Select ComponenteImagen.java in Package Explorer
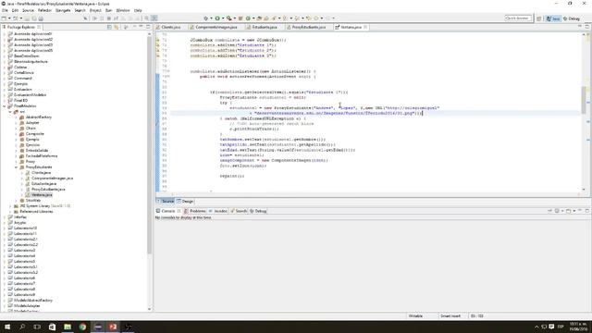The image size is (592, 333). pyautogui.click(x=49, y=179)
